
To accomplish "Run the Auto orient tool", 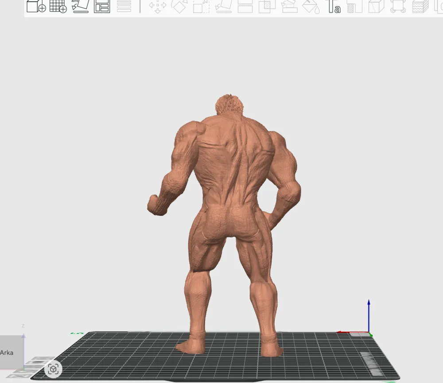I will click(80, 6).
